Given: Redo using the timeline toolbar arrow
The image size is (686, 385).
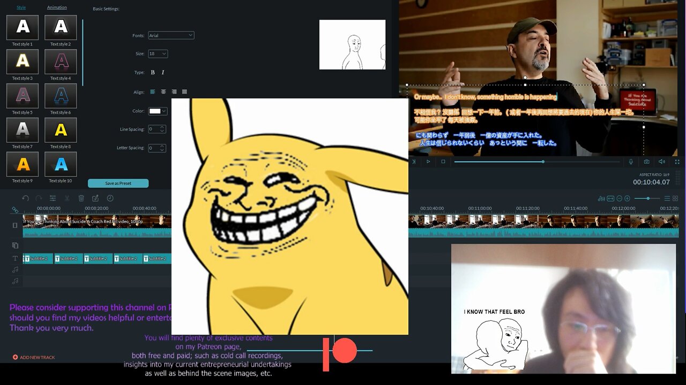Looking at the screenshot, I should click(39, 198).
